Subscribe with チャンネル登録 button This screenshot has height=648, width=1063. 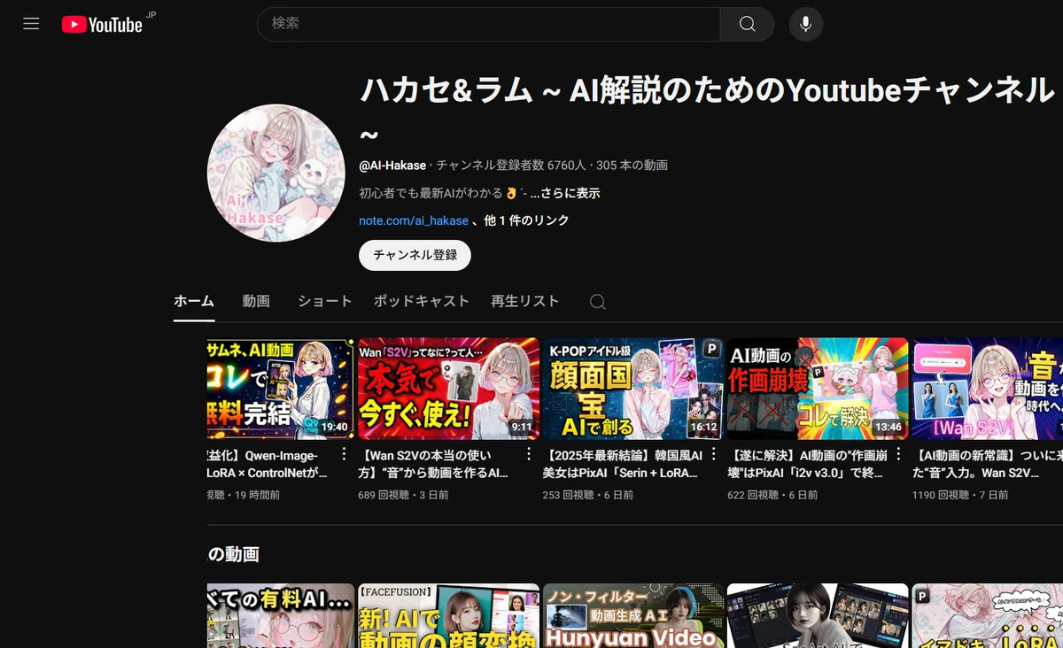click(x=415, y=255)
